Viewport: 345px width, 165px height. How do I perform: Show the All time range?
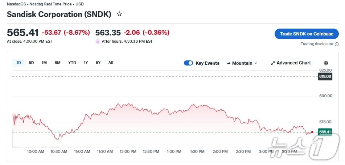coord(111,63)
